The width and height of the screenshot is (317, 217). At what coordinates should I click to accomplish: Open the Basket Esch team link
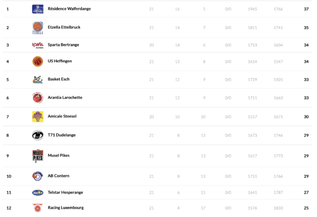(59, 80)
